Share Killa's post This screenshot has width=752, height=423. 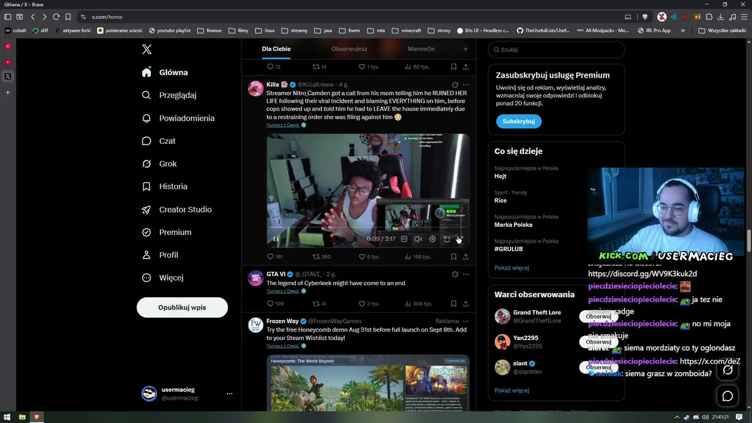(466, 257)
